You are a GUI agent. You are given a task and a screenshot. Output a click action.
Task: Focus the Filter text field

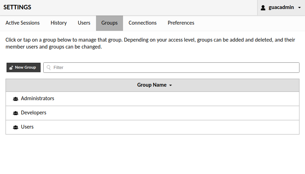coord(173,68)
